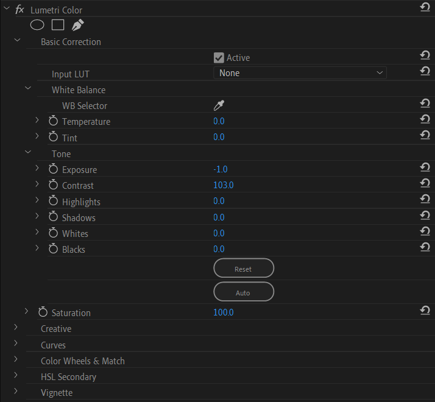Viewport: 435px width, 402px height.
Task: Expand the Exposure slider row
Action: (x=37, y=168)
